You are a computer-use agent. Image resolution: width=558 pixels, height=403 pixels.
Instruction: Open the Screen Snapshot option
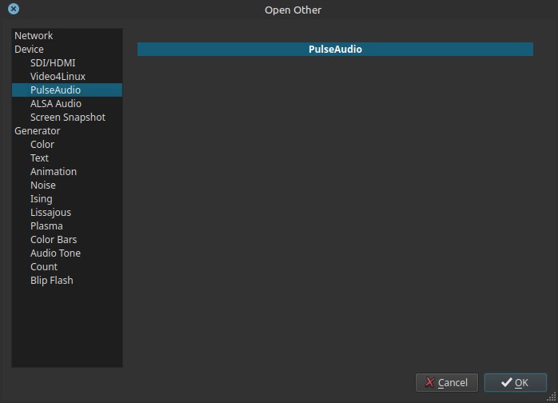click(67, 118)
